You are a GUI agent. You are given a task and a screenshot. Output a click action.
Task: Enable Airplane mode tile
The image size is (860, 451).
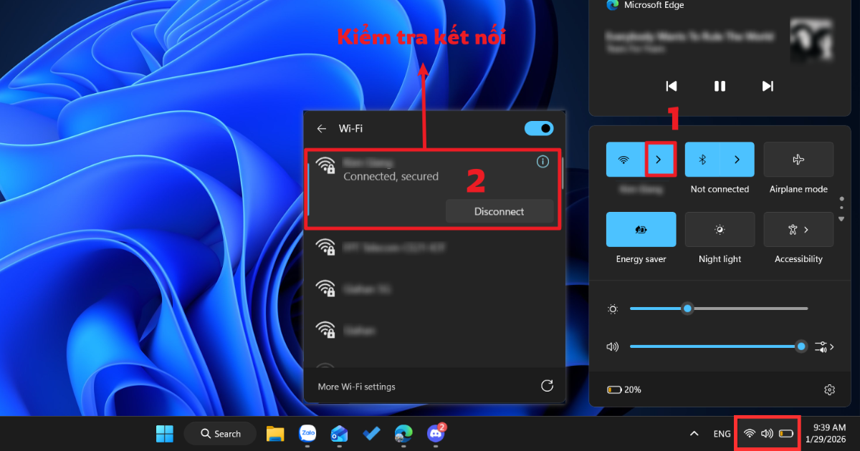[798, 160]
